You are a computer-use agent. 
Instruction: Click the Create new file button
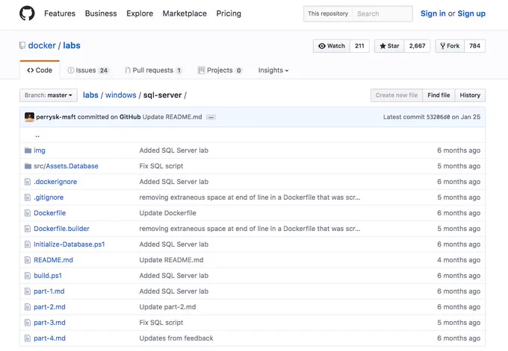tap(397, 95)
